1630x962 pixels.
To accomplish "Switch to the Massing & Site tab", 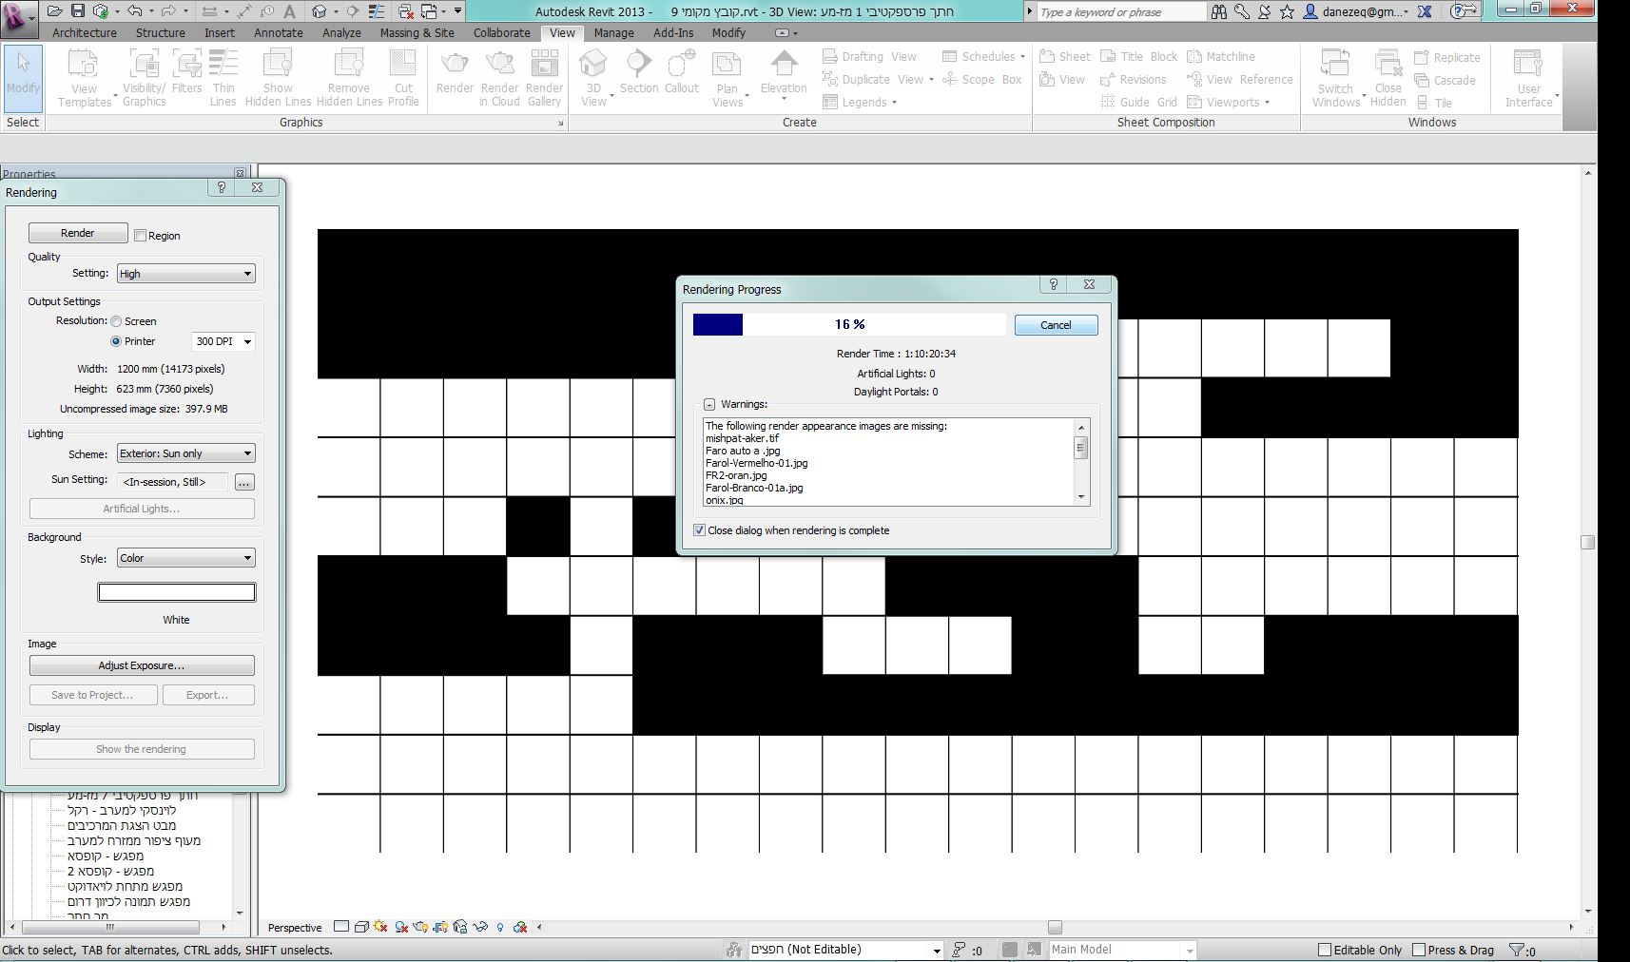I will tap(417, 32).
